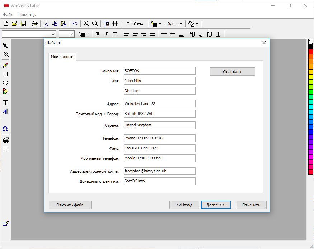
Task: Click the Далее >> button
Action: pyautogui.click(x=216, y=205)
